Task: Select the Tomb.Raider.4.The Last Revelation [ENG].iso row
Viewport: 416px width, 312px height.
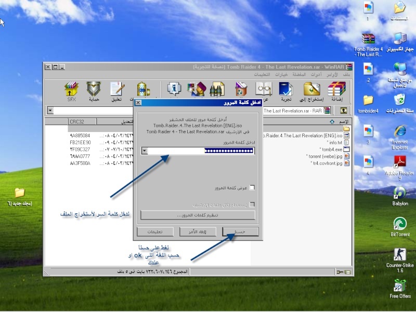Action: [x=306, y=136]
